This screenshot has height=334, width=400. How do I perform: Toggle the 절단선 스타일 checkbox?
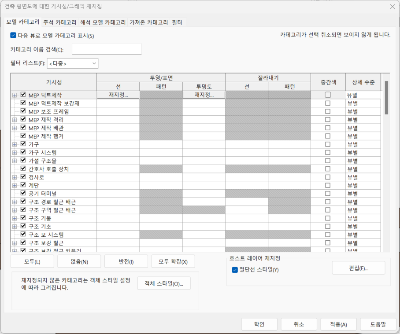235,270
